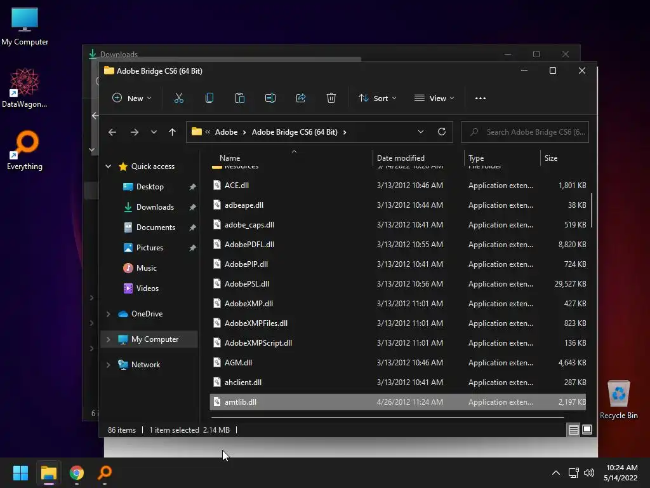Select the AdobePSL.dll file

click(398, 284)
